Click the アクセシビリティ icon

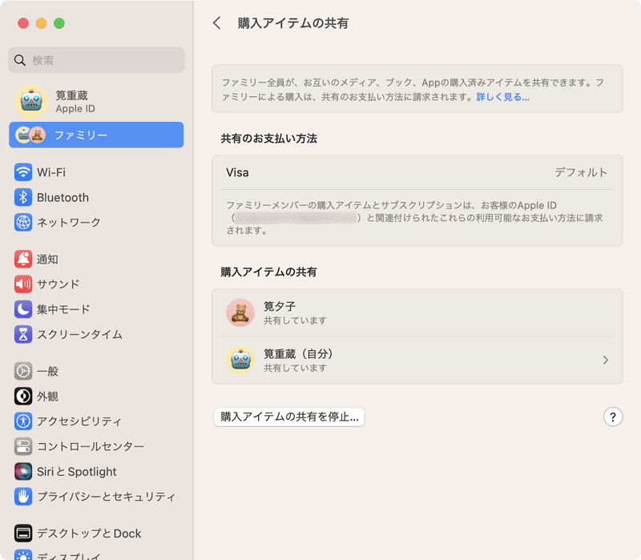point(23,421)
